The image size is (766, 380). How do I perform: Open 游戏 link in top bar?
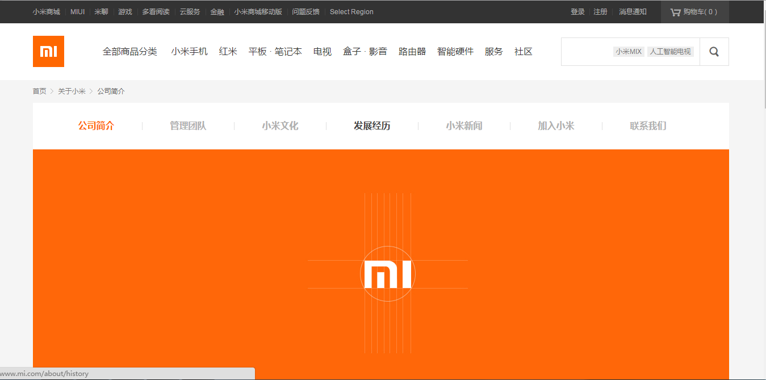125,12
